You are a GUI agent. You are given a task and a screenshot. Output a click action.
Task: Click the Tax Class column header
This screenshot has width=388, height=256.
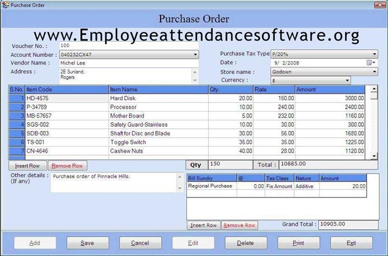pyautogui.click(x=279, y=178)
